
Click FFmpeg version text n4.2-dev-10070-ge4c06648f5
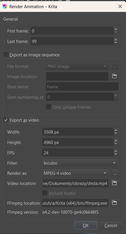(70, 212)
